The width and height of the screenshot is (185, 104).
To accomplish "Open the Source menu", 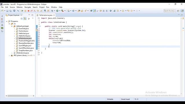I will tap(12, 7).
